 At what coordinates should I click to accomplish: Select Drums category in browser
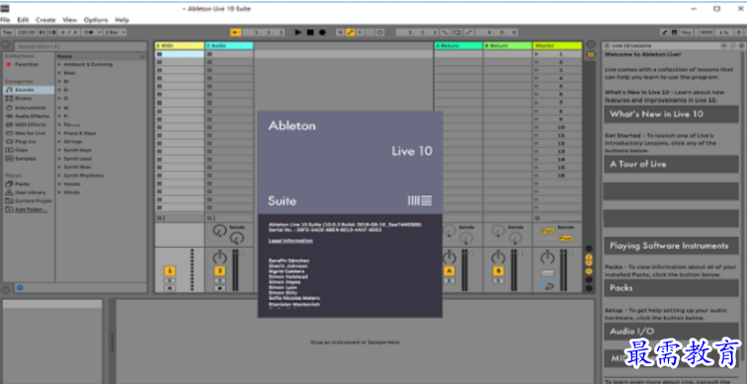(19, 99)
